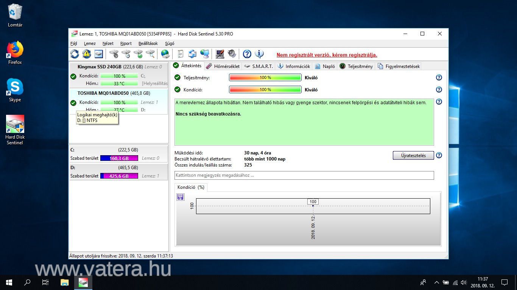
Task: Click the right-panel Kondíció 100 % bar
Action: (x=265, y=89)
